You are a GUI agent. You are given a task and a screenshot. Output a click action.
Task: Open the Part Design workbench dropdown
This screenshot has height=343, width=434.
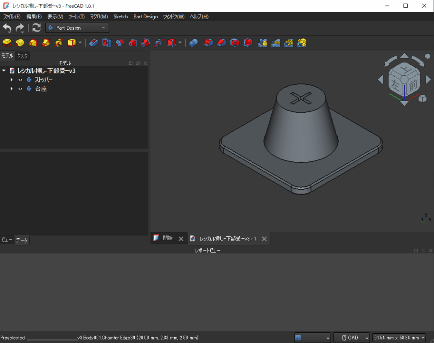tap(77, 28)
